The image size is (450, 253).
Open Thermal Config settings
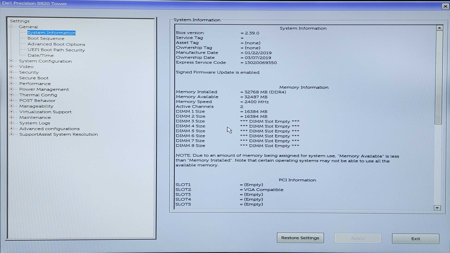(x=38, y=95)
